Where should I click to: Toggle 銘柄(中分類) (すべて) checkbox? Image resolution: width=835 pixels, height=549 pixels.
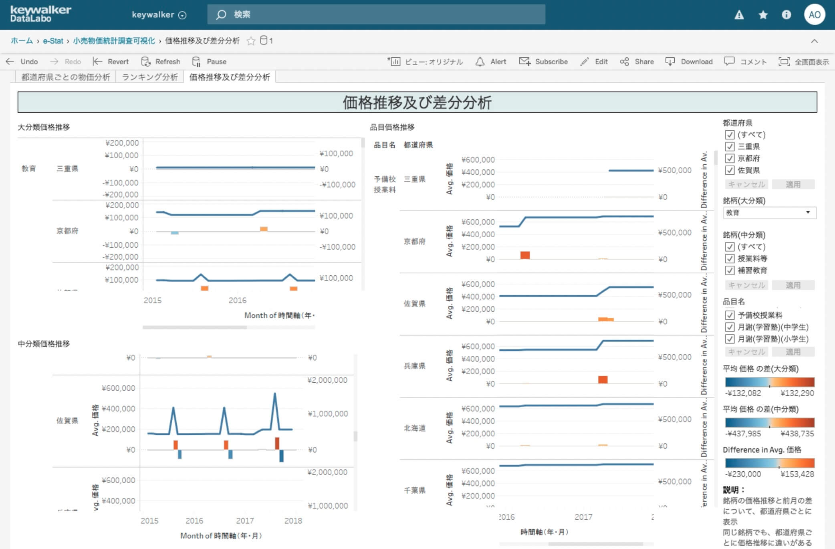point(730,247)
